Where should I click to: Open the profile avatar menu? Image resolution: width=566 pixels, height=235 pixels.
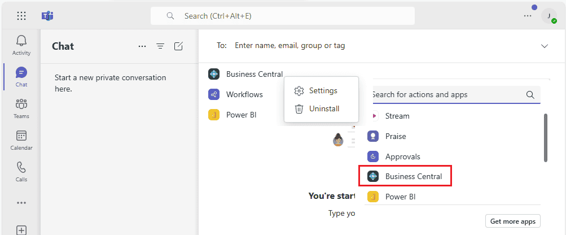[x=549, y=16]
